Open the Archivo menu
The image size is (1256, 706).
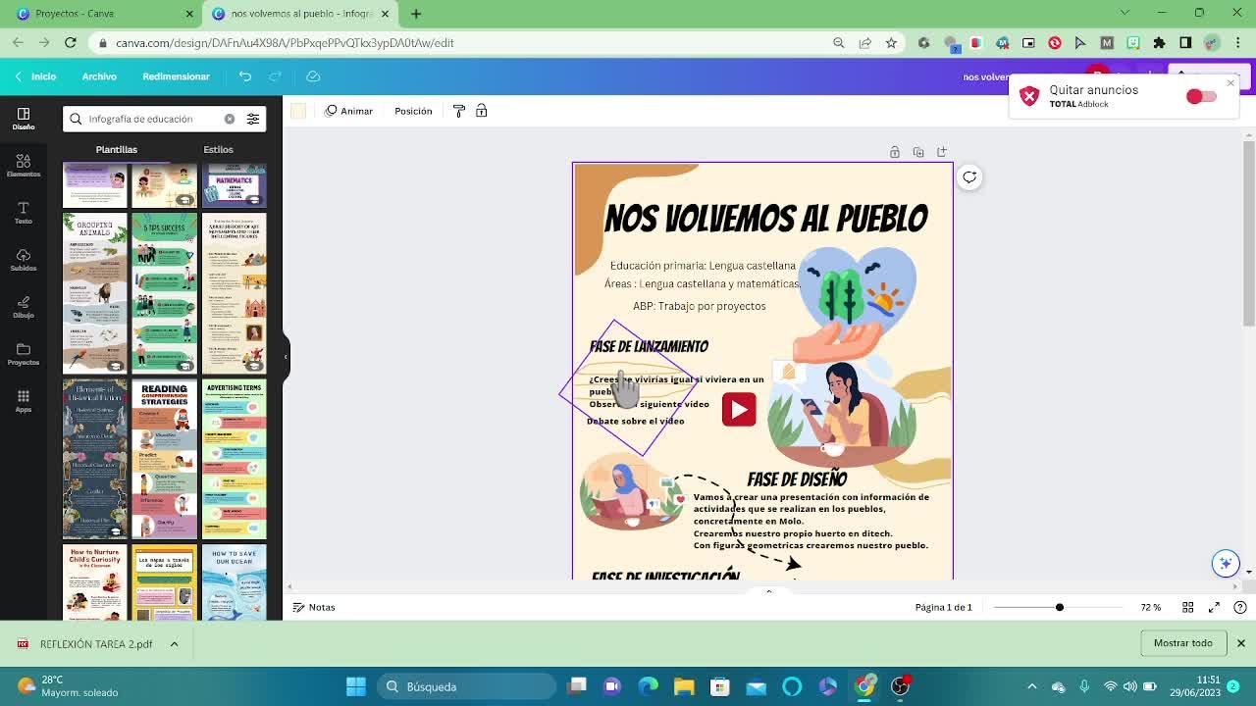99,76
